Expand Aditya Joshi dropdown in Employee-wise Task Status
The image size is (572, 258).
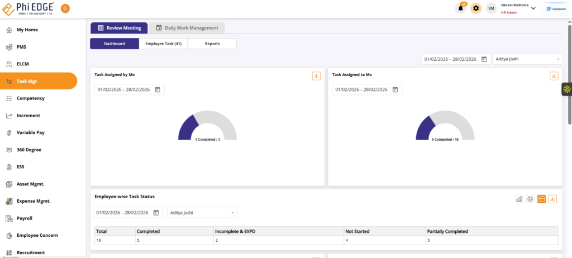click(202, 212)
